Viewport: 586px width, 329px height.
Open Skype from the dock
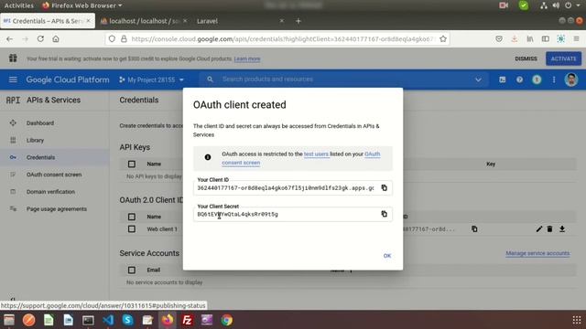(x=128, y=320)
